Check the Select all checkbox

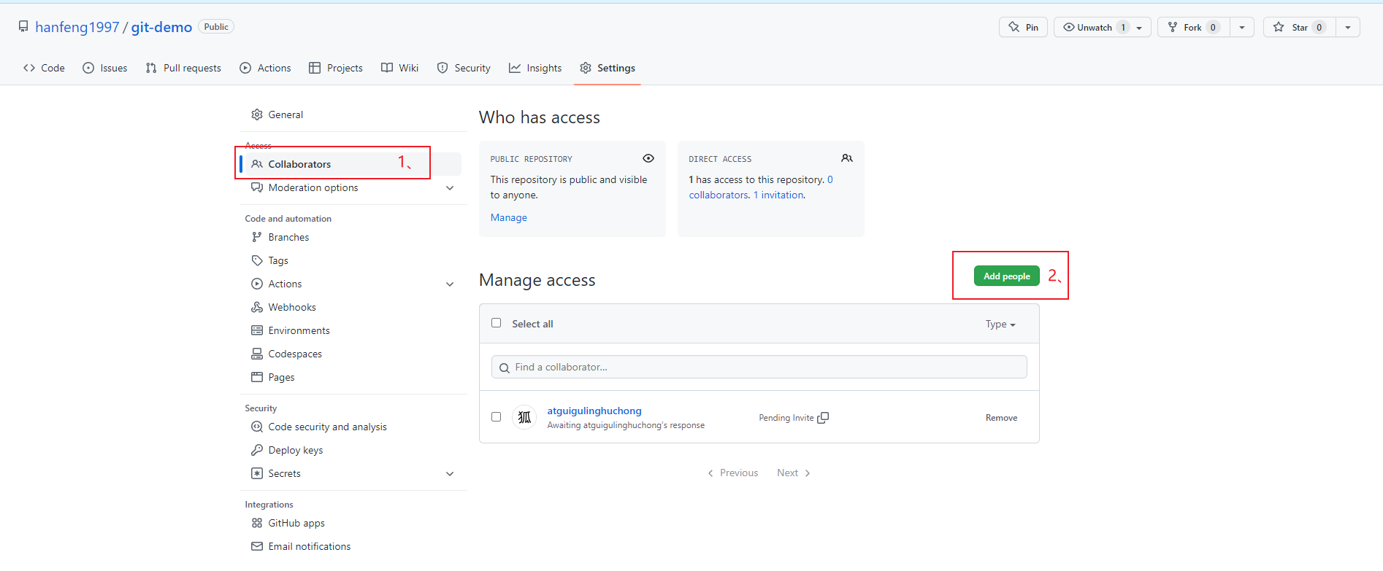(497, 323)
